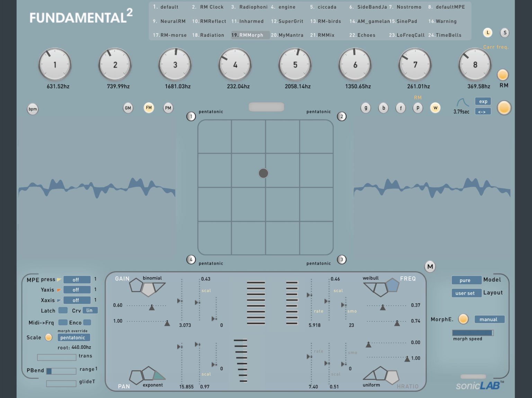Open the pentatonic morph override dropdown

pos(73,337)
